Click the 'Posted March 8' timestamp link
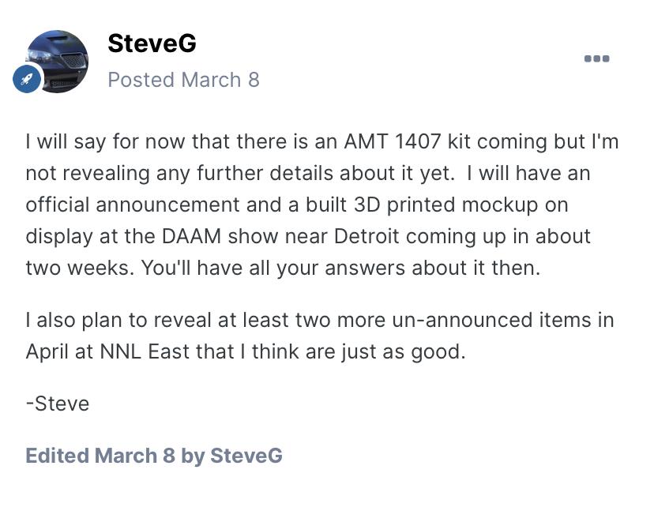This screenshot has width=654, height=507. [x=183, y=80]
